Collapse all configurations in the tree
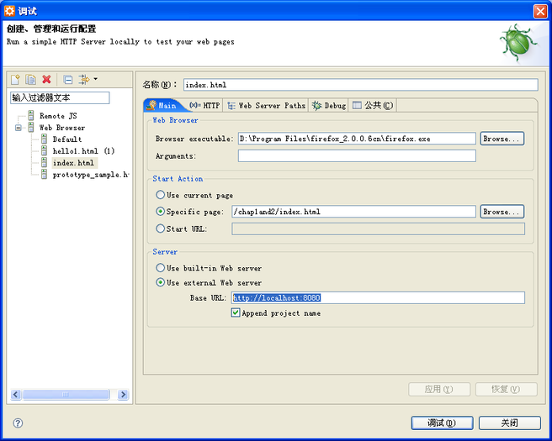 point(68,80)
